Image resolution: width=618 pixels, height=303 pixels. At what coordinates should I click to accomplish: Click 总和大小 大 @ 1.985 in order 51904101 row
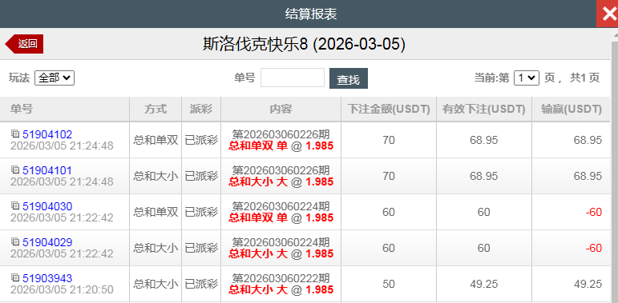point(281,182)
